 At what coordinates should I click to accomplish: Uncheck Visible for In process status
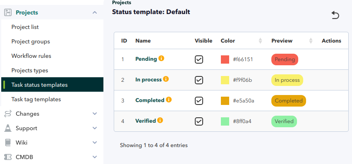click(199, 80)
